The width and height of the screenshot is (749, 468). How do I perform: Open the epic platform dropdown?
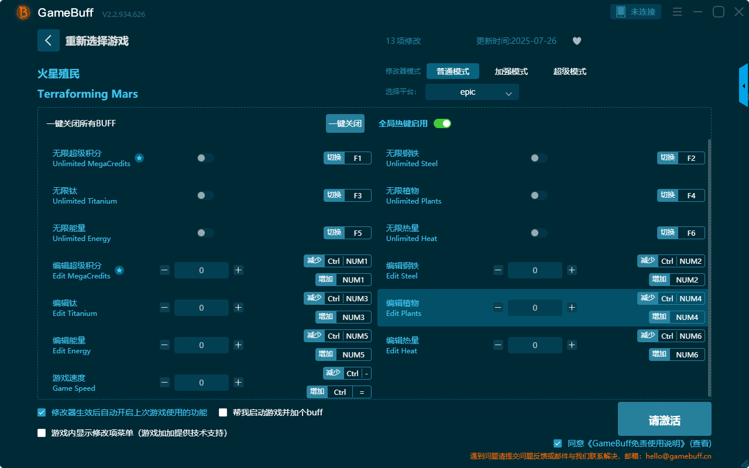(x=472, y=92)
